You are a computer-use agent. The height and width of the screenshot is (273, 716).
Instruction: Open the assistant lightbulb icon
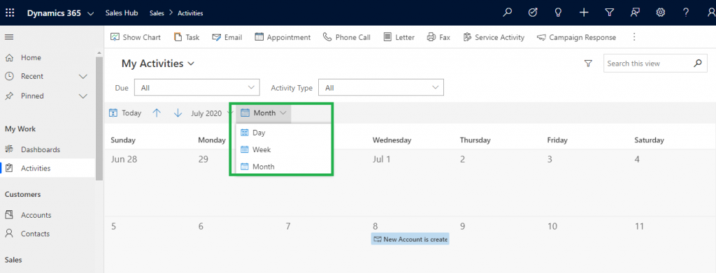coord(557,13)
